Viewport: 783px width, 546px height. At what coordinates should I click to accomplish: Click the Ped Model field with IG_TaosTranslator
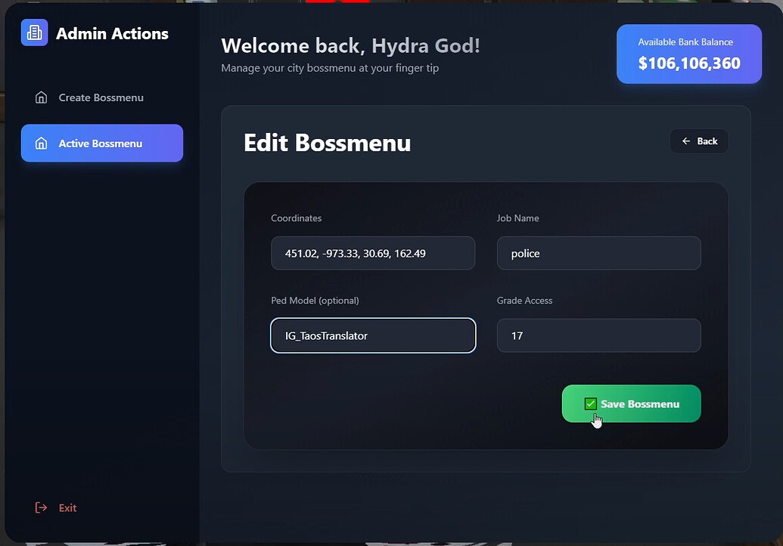click(x=372, y=335)
